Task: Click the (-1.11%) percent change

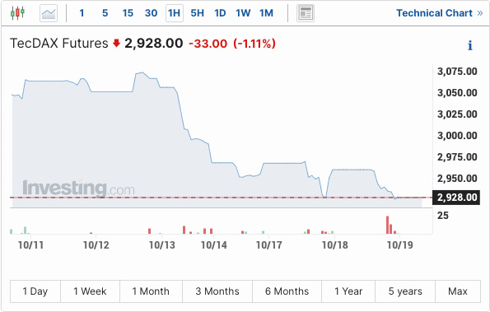Action: (254, 44)
